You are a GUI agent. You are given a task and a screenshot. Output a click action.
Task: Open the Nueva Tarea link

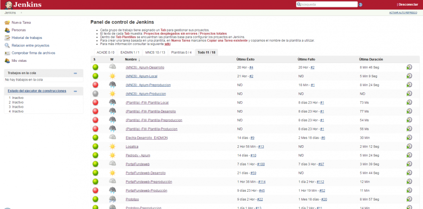click(21, 22)
